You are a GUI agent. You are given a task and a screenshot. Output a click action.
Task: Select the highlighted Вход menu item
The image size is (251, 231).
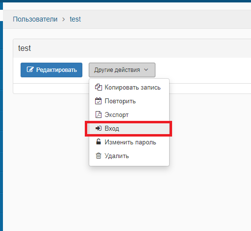tap(129, 129)
